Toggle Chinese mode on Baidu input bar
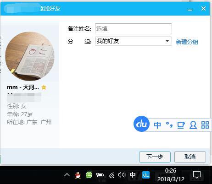This screenshot has width=212, height=184. 157,125
